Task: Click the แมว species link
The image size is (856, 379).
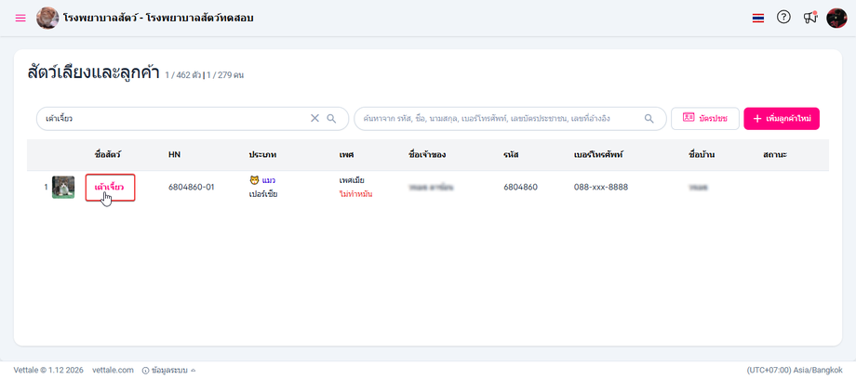Action: (x=269, y=180)
